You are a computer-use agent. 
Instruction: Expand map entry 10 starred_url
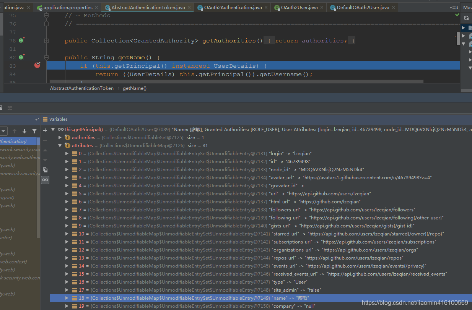coord(67,234)
